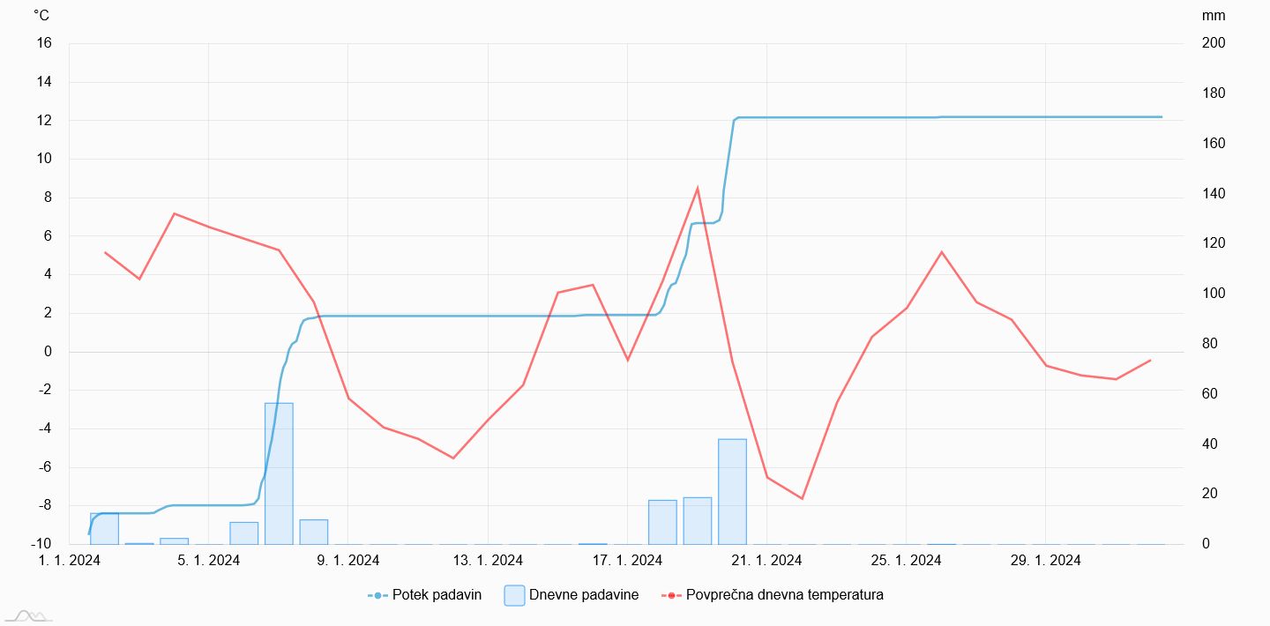
Task: Click the temperature peak near 26 January
Action: [x=942, y=252]
